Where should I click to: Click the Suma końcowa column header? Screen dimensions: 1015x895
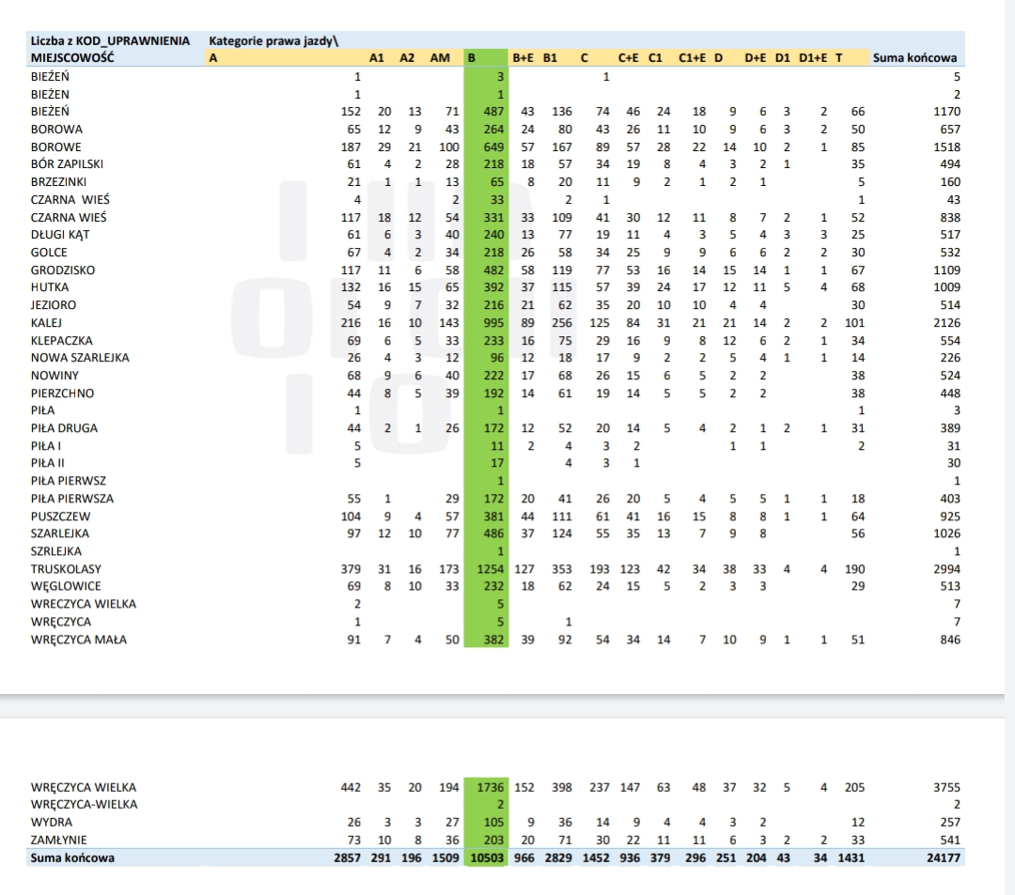(914, 58)
